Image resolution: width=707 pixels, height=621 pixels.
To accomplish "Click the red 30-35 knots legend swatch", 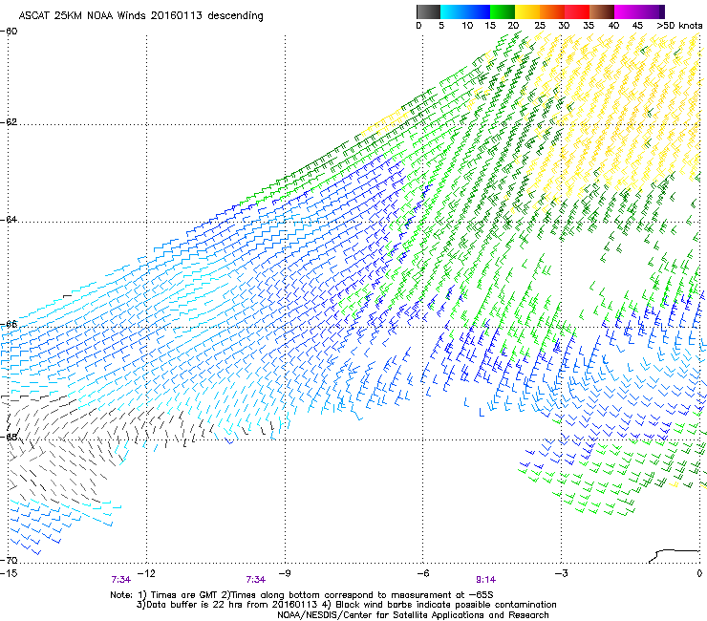I will [x=577, y=11].
